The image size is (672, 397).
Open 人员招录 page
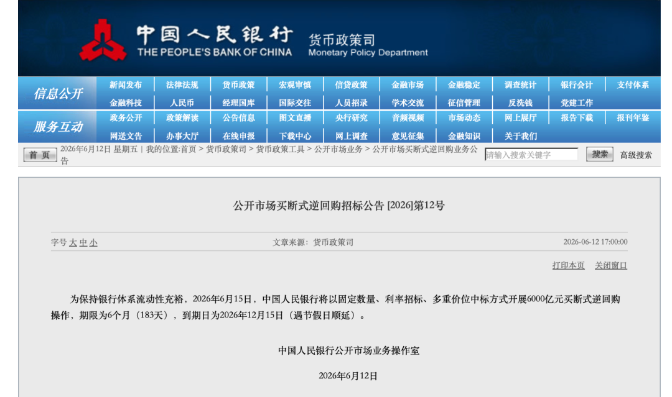[x=352, y=103]
